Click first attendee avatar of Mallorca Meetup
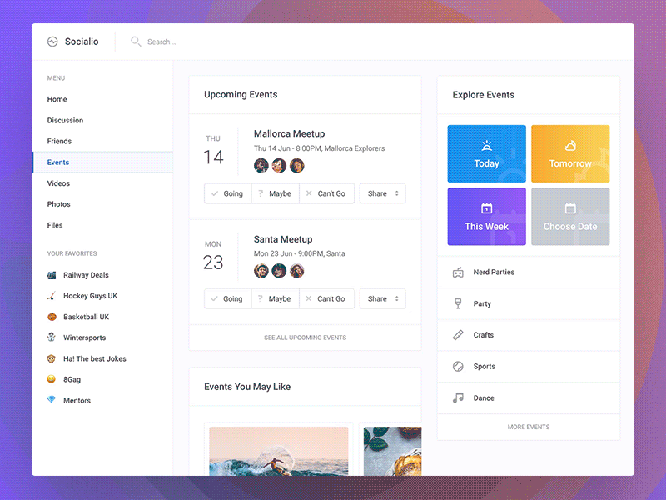This screenshot has width=666, height=500. (x=261, y=165)
